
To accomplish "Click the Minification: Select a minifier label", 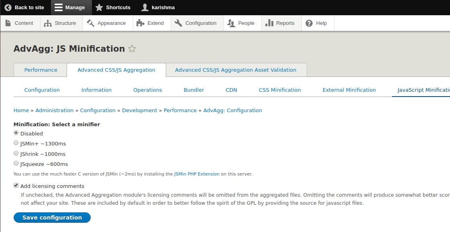I will pos(57,124).
